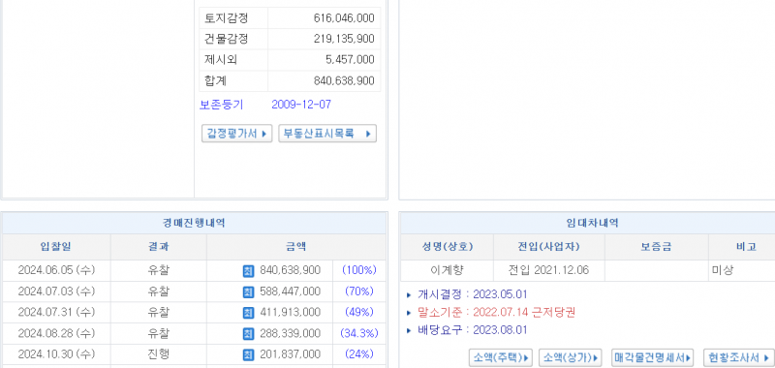This screenshot has width=775, height=368.
Task: Click the 토지감정 label
Action: 227,18
